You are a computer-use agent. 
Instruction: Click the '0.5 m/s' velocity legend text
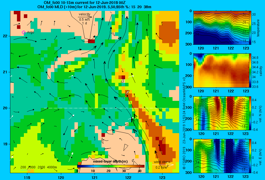click(85, 20)
